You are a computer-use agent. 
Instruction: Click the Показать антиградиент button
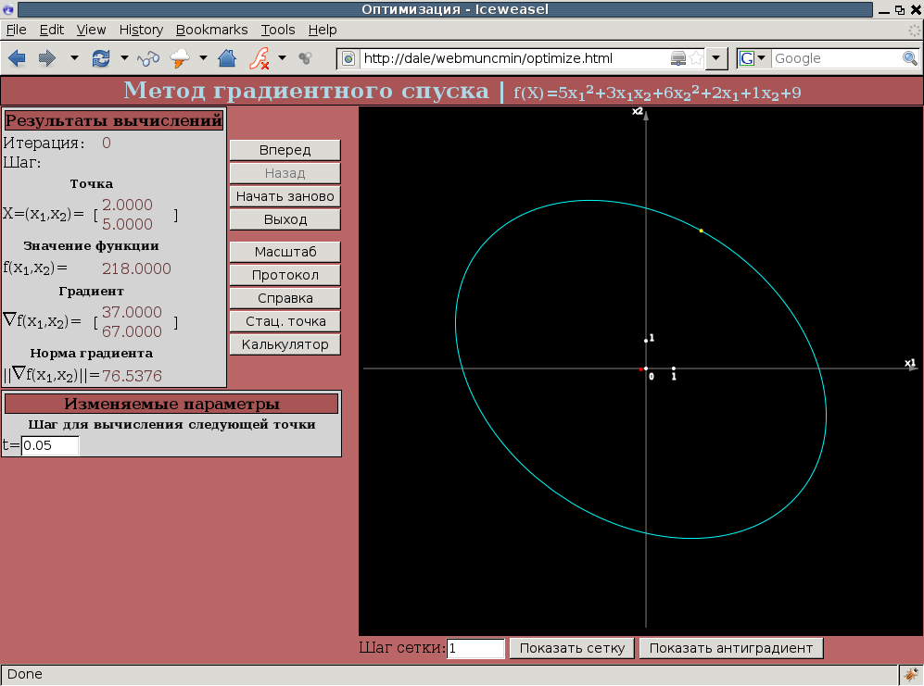[x=730, y=648]
